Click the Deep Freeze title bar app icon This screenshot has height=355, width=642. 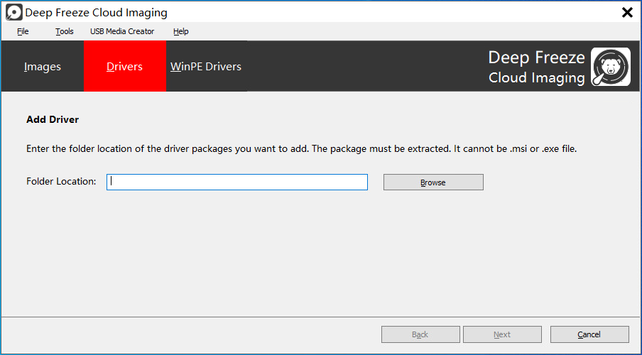(x=14, y=12)
